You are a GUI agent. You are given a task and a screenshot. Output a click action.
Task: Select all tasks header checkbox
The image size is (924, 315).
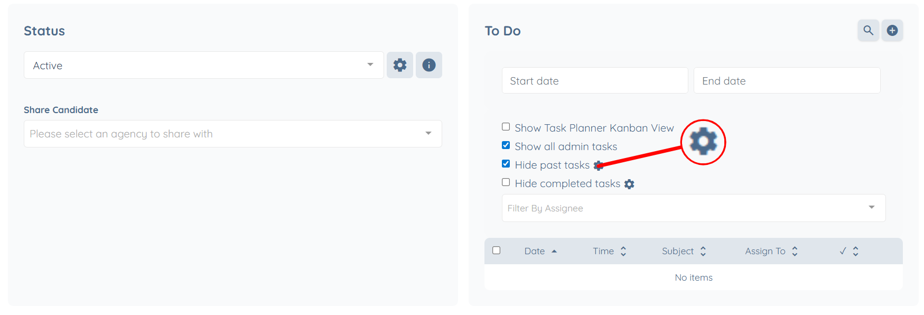pyautogui.click(x=496, y=251)
